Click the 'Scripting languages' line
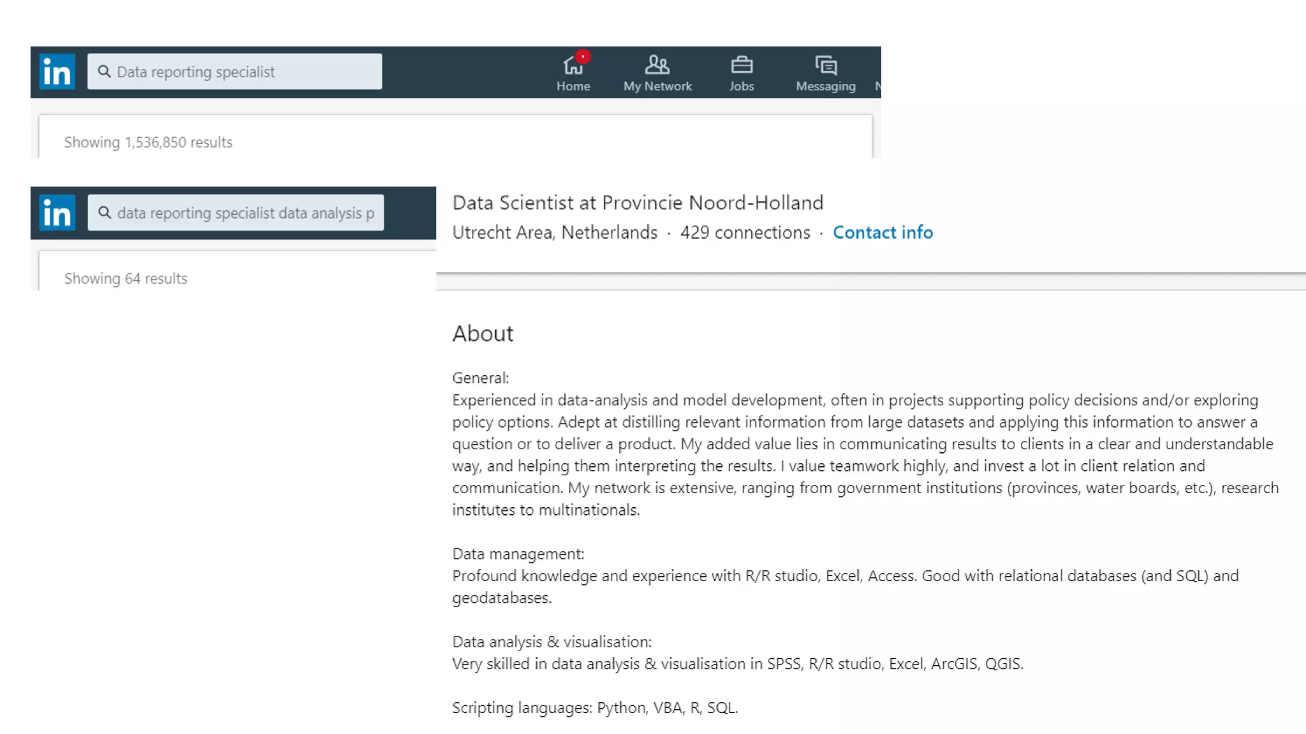 (594, 708)
